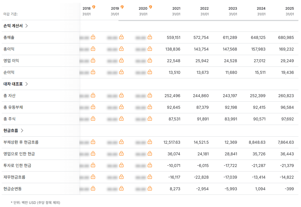
Task: Click the 2020 현금순변동 lock icon
Action: pos(150,189)
